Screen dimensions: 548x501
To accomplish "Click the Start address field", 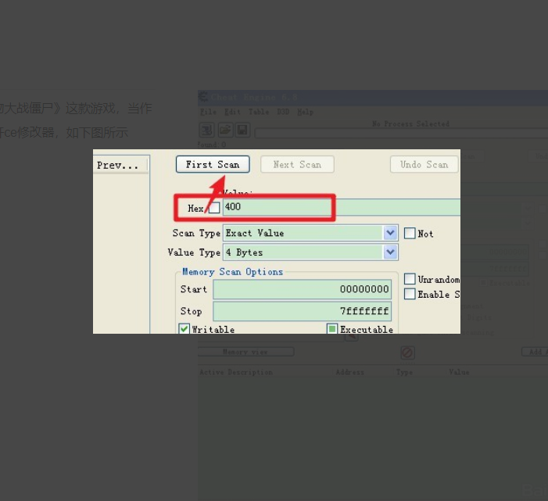I will (x=302, y=289).
